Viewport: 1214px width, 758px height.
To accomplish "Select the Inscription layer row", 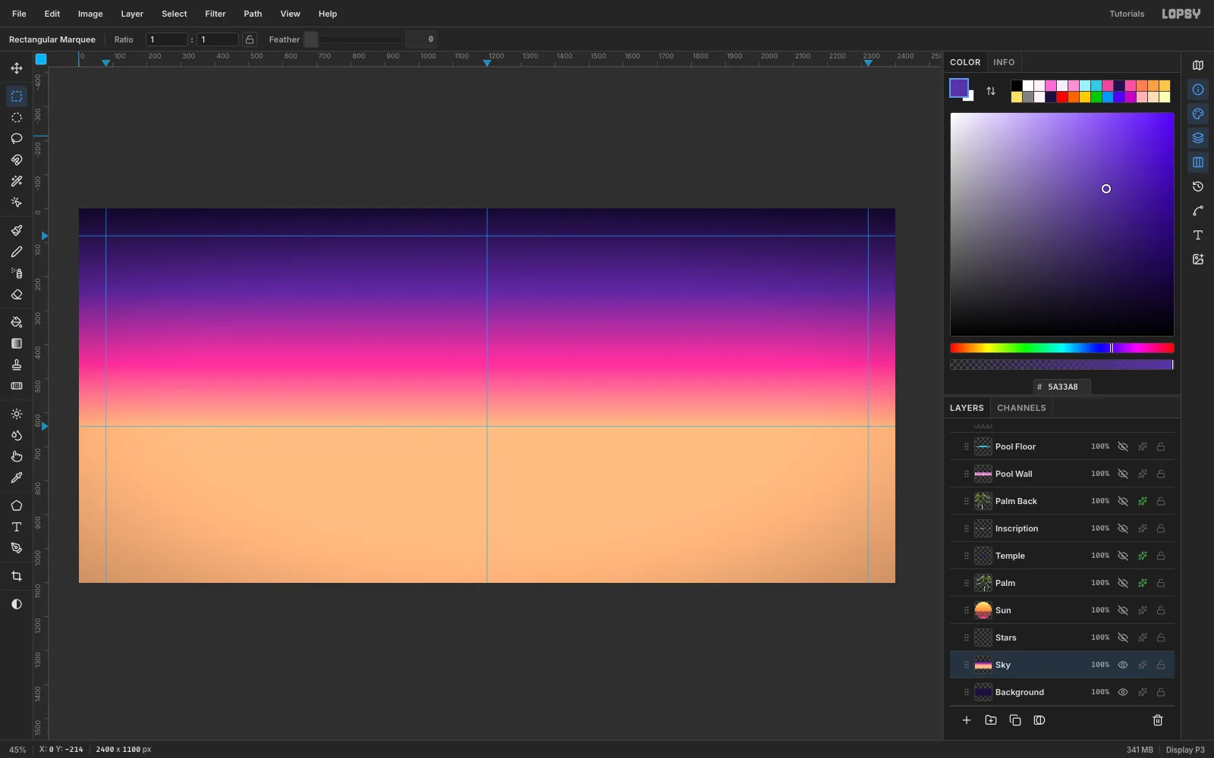I will (x=1062, y=528).
